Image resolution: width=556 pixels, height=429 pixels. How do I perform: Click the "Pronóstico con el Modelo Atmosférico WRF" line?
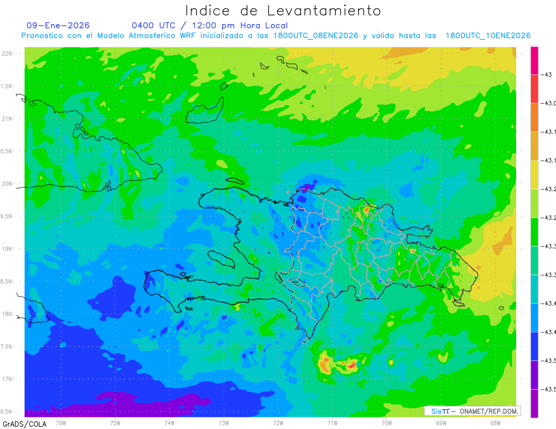pos(276,36)
